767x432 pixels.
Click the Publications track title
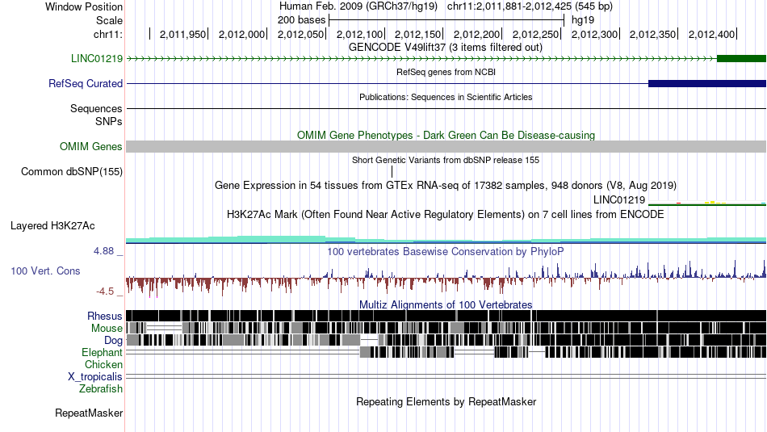[x=446, y=98]
